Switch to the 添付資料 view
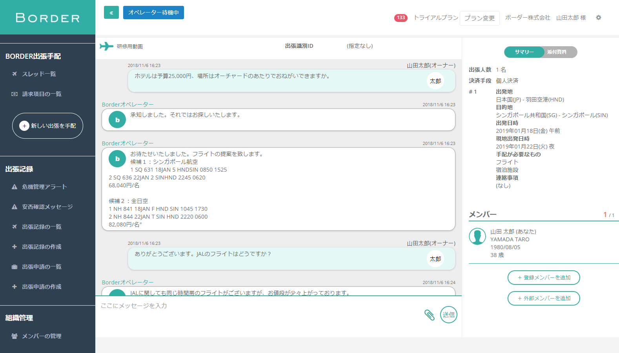This screenshot has width=619, height=353. (557, 52)
